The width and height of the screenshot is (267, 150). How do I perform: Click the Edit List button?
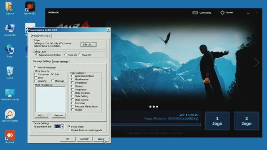(88, 45)
